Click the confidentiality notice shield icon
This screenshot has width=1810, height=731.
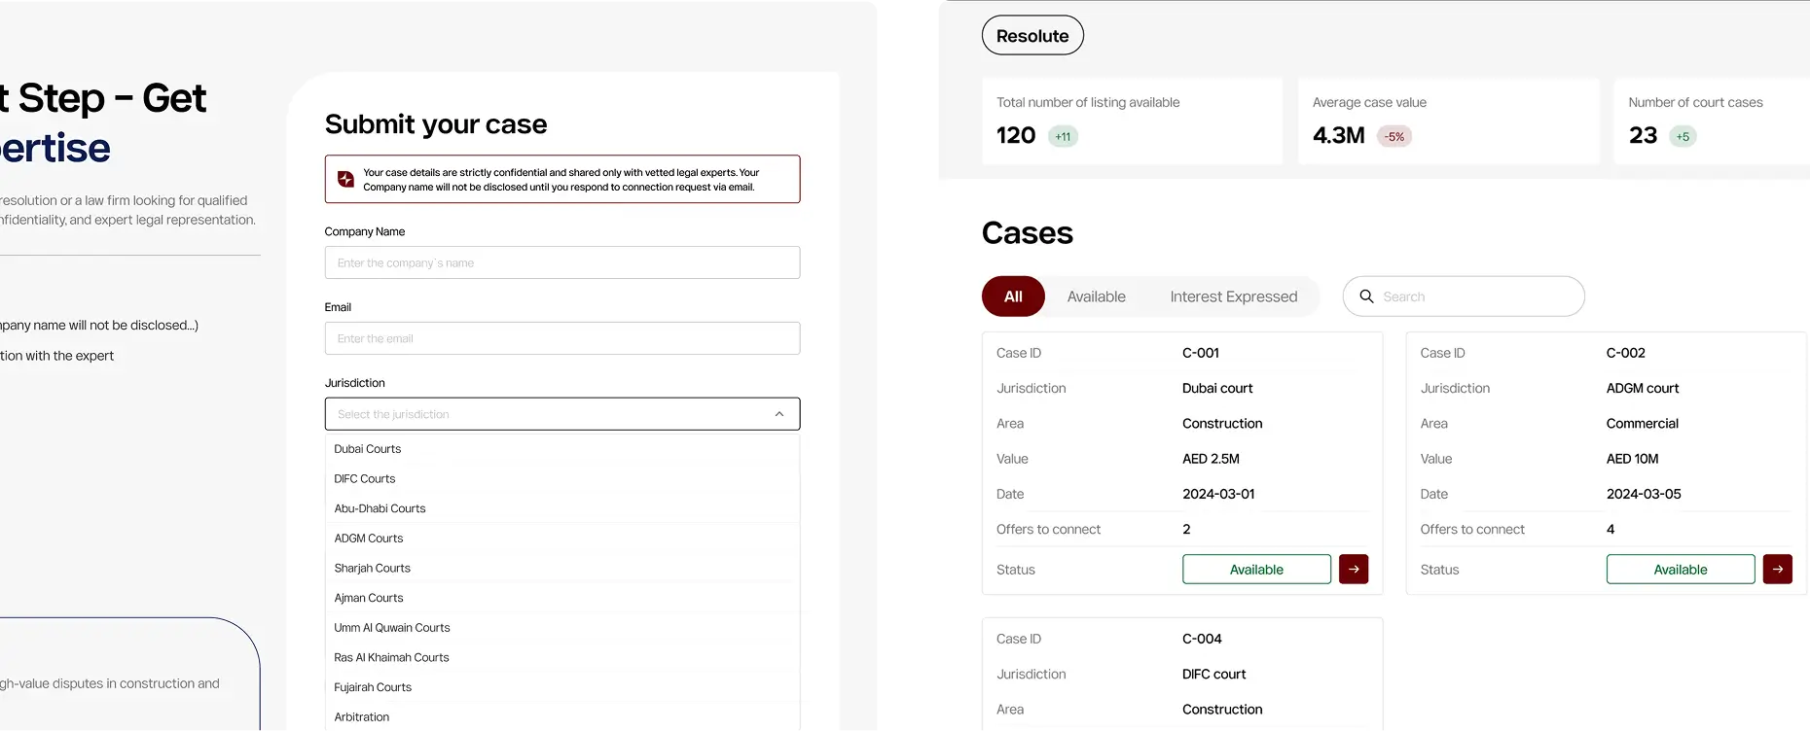point(345,179)
